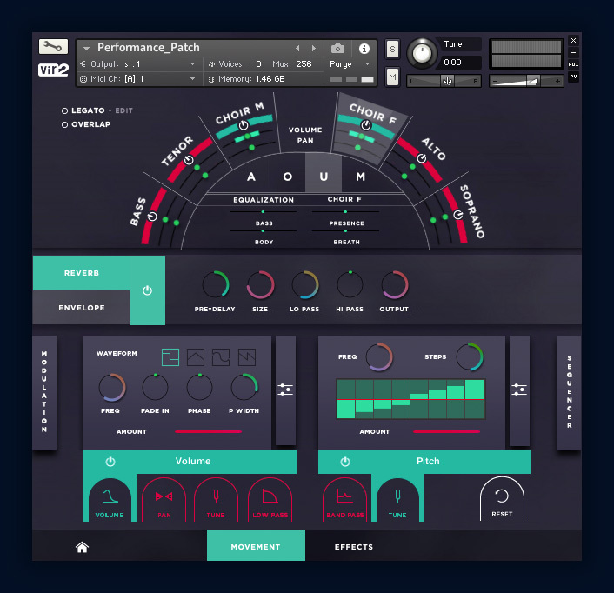This screenshot has height=593, width=614.
Task: Open the Envelope tab
Action: [x=82, y=308]
